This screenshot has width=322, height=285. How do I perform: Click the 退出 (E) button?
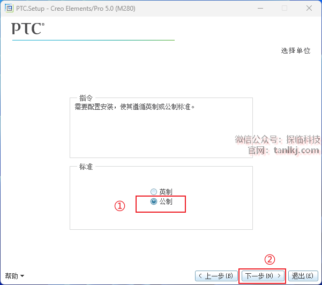[303, 276]
